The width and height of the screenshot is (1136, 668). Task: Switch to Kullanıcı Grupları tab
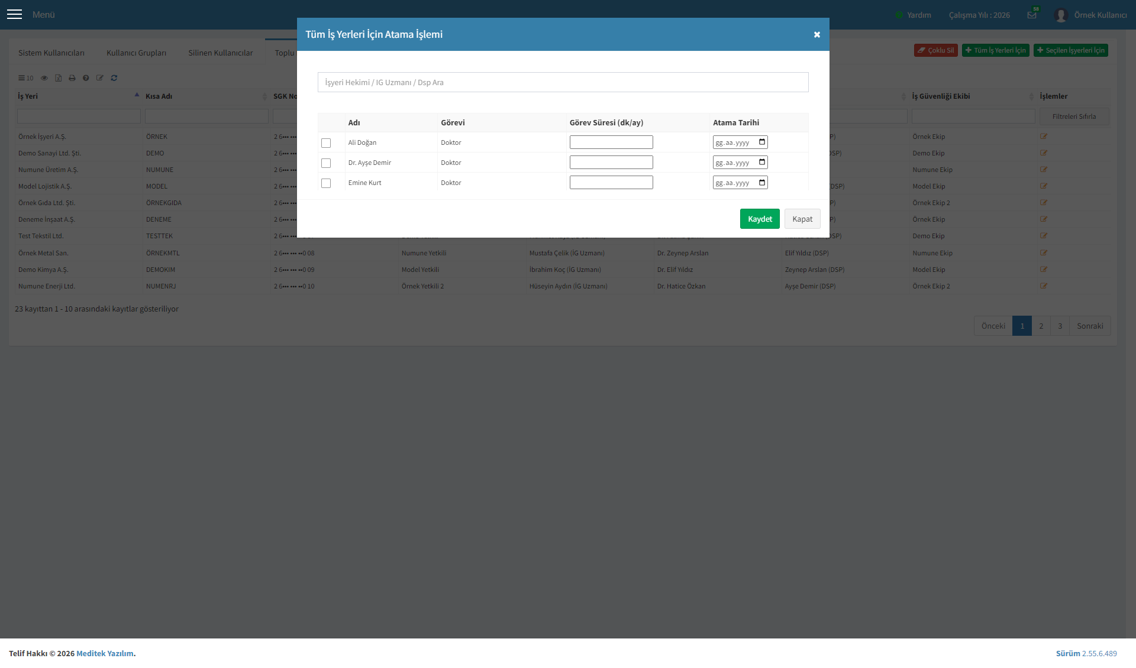(136, 53)
